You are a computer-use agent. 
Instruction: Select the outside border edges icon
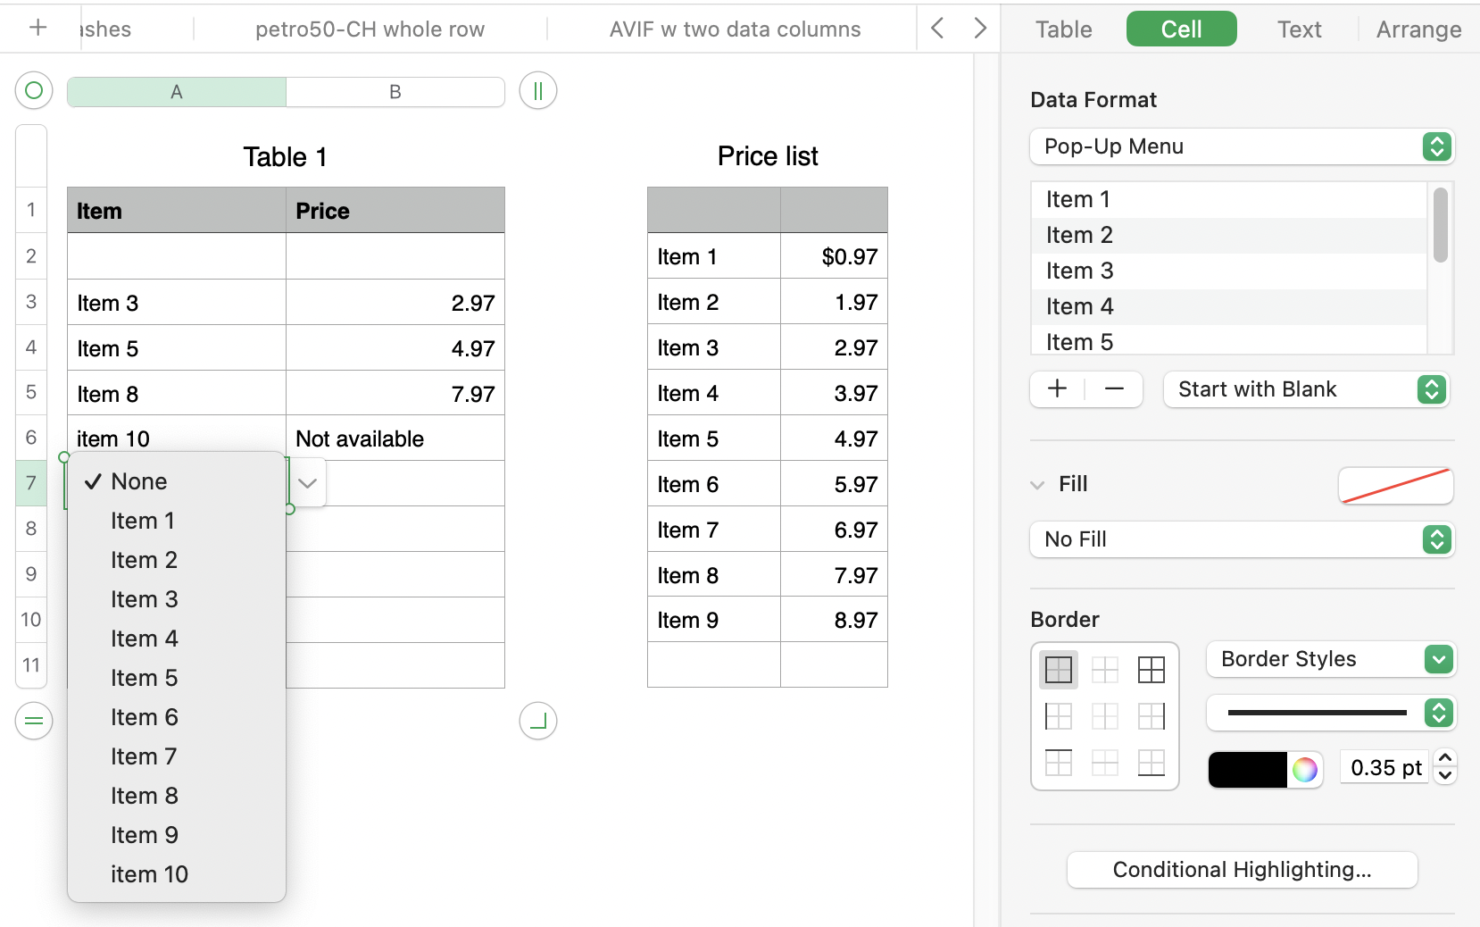[1059, 670]
